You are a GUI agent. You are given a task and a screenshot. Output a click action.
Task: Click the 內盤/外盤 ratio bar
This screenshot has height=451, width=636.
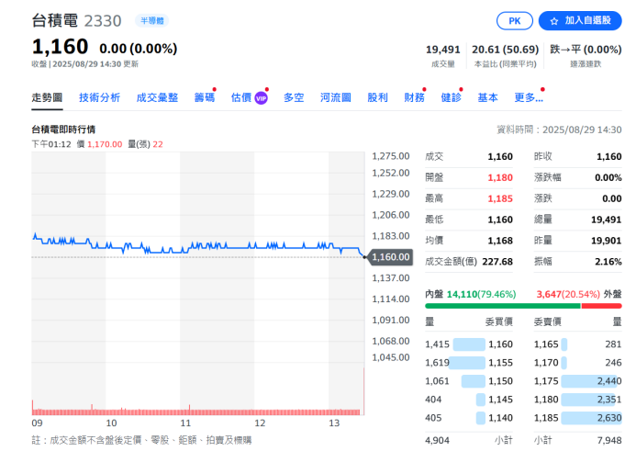523,306
